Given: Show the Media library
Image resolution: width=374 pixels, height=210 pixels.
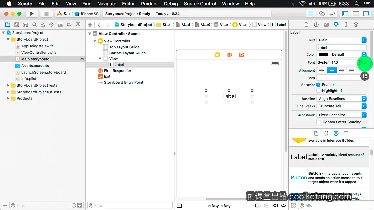Looking at the screenshot, I should coord(346,133).
